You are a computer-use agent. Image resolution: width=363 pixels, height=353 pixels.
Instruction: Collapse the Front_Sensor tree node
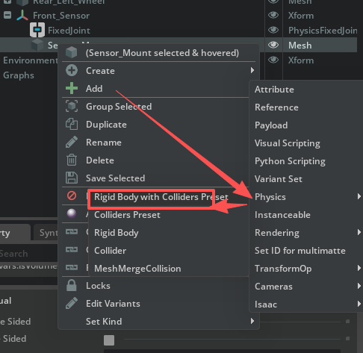coord(7,15)
